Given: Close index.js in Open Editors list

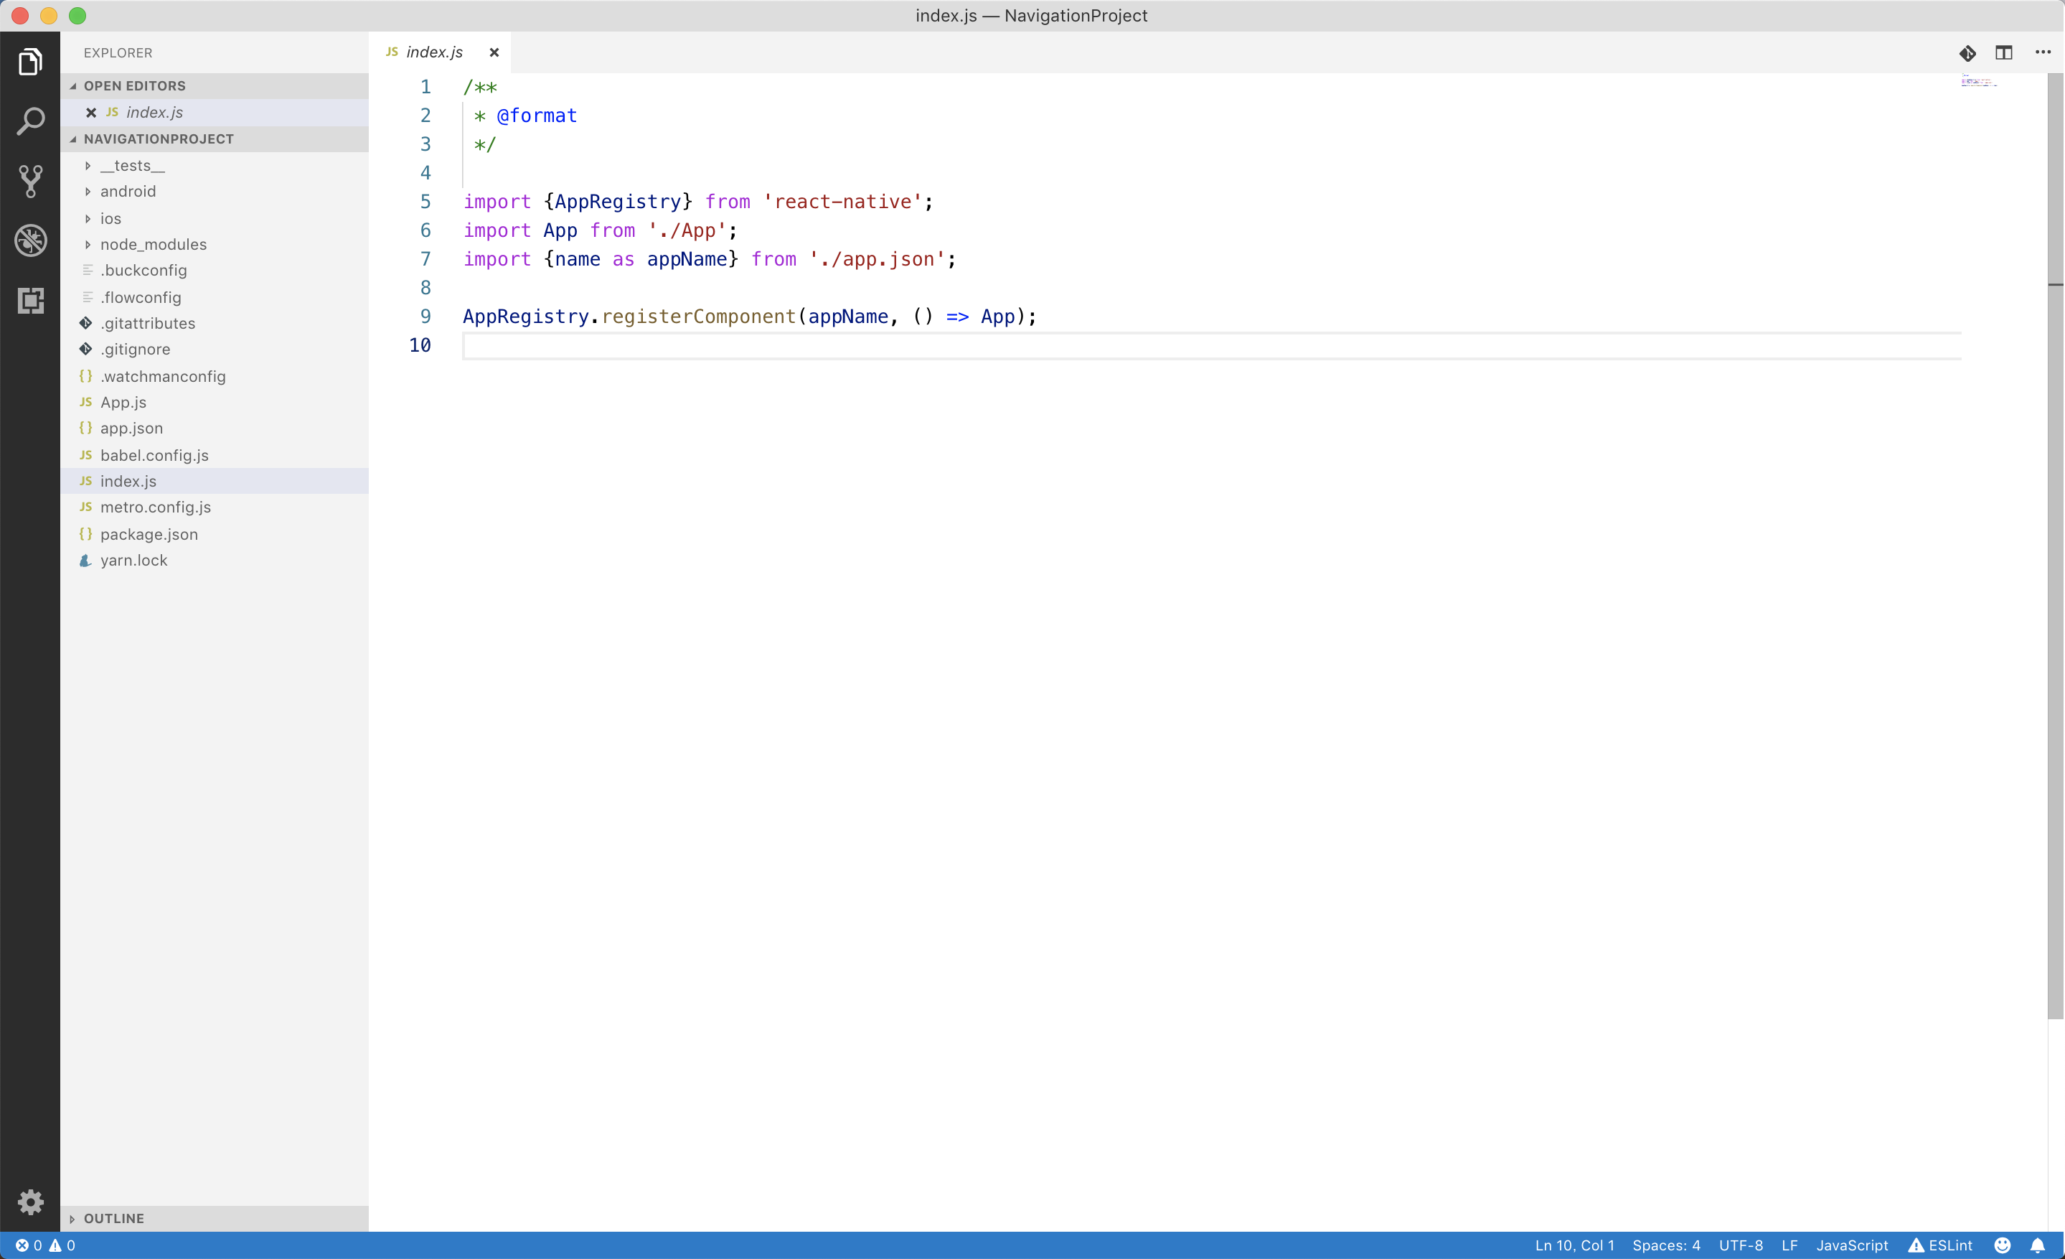Looking at the screenshot, I should click(91, 112).
